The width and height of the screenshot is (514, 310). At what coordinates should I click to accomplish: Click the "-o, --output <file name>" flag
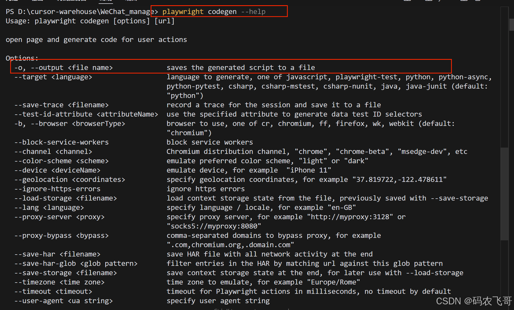click(63, 68)
